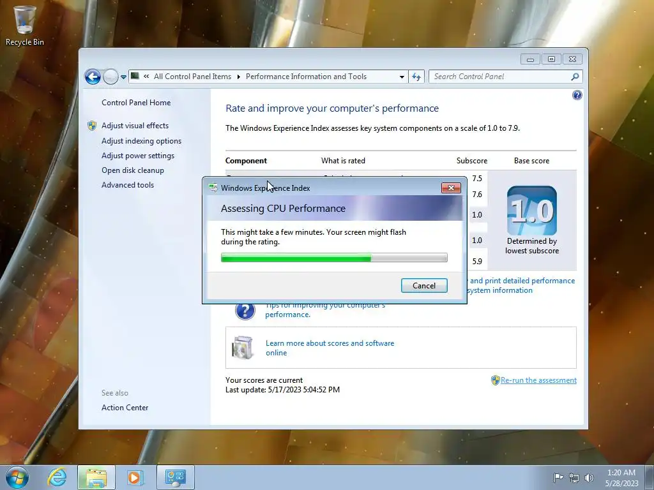Click the Component column header

coord(246,161)
